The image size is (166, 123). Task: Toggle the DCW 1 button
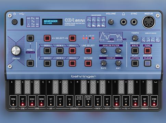[60, 51]
